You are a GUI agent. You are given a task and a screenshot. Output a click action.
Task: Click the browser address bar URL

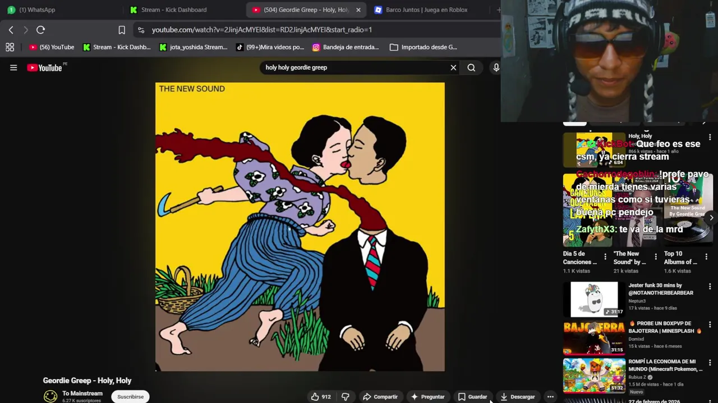(x=262, y=30)
